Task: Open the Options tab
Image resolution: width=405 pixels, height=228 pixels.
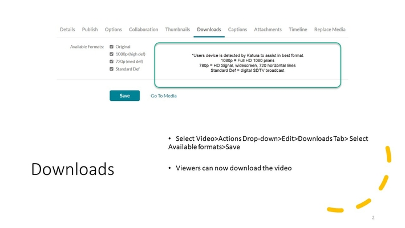Action: (113, 30)
